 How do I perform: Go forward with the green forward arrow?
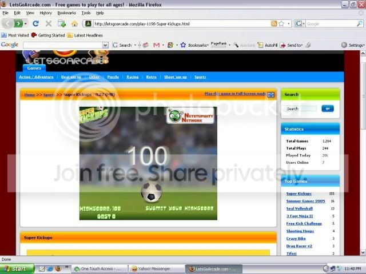click(x=18, y=23)
